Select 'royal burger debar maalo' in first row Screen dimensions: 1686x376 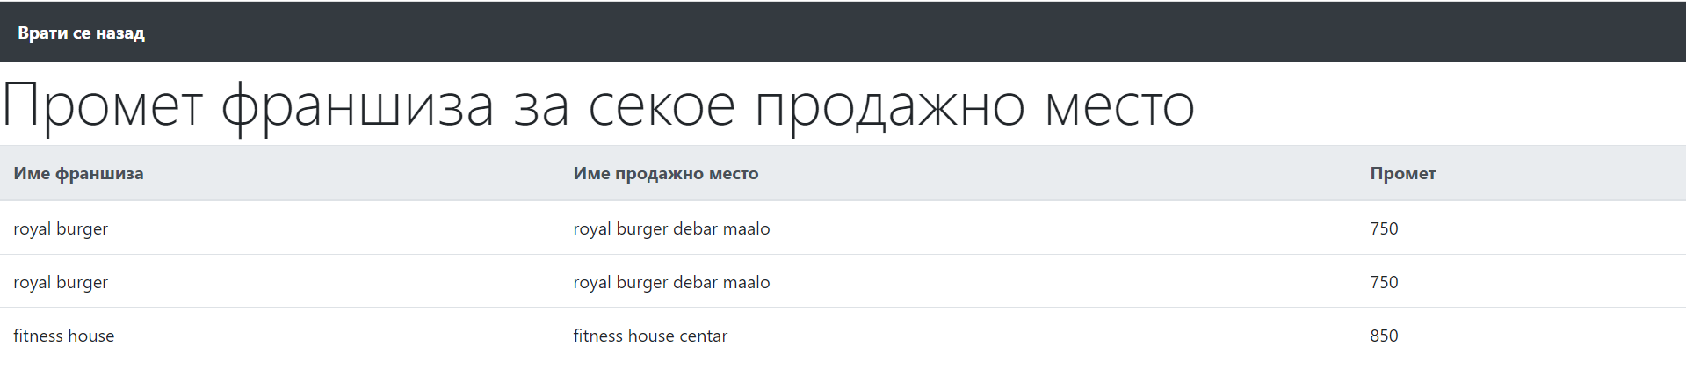coord(671,228)
